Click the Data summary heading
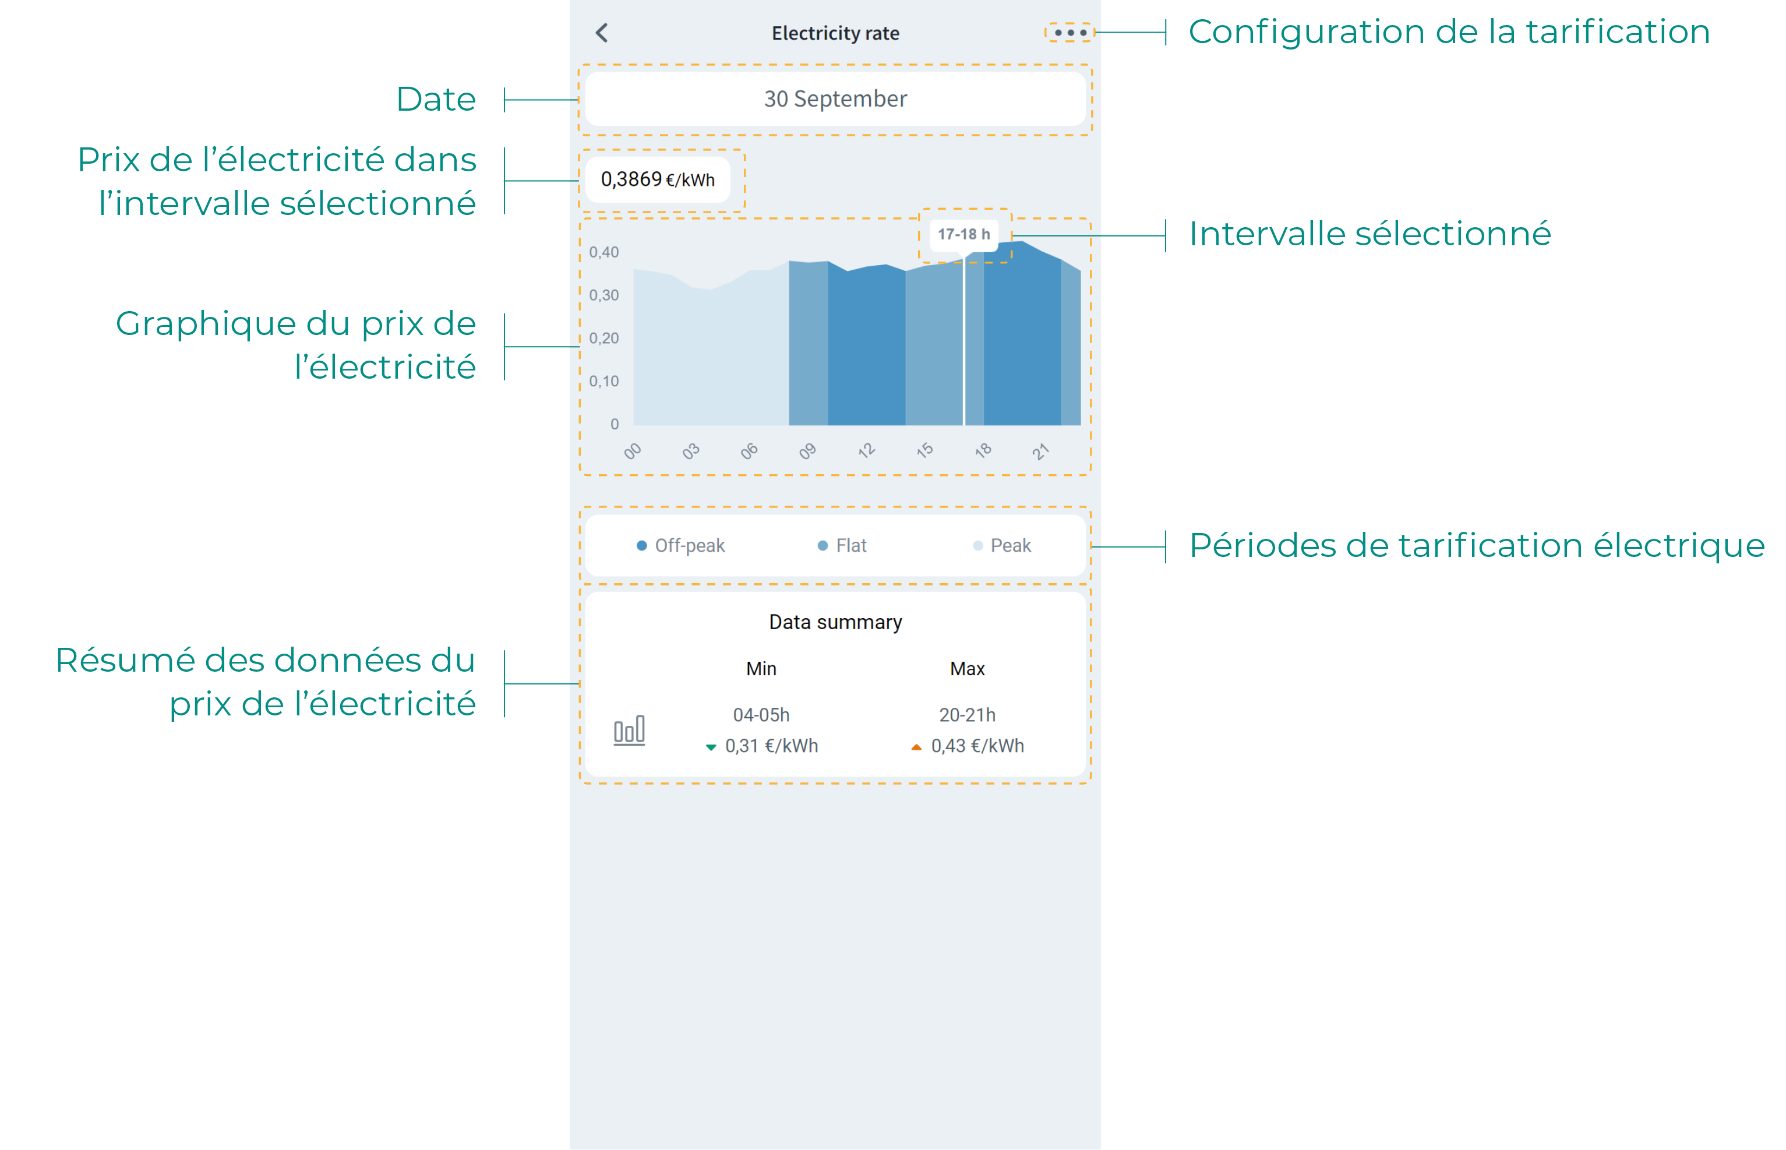Screen dimensions: 1786x1150 click(x=835, y=622)
